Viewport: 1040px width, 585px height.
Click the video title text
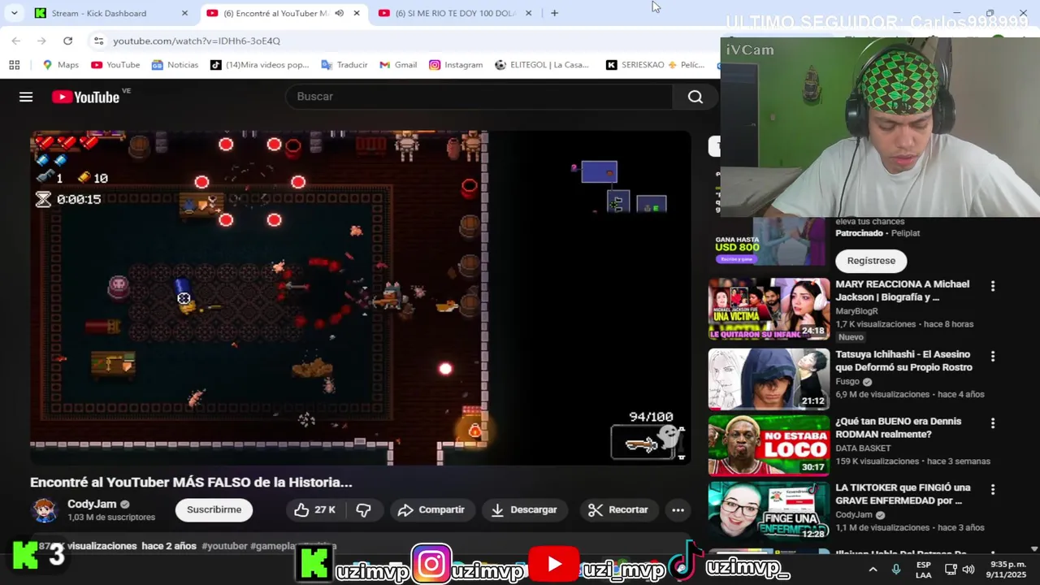(191, 483)
